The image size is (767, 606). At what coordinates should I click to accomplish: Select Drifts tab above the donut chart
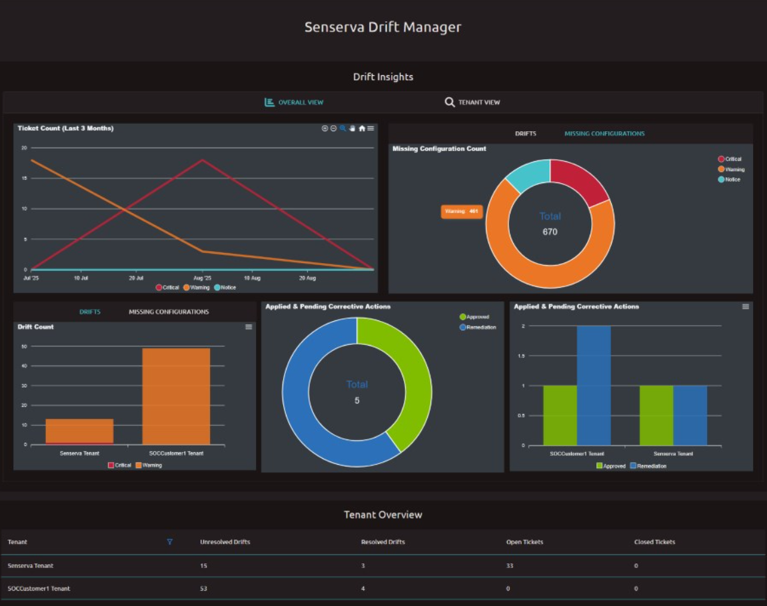click(525, 134)
